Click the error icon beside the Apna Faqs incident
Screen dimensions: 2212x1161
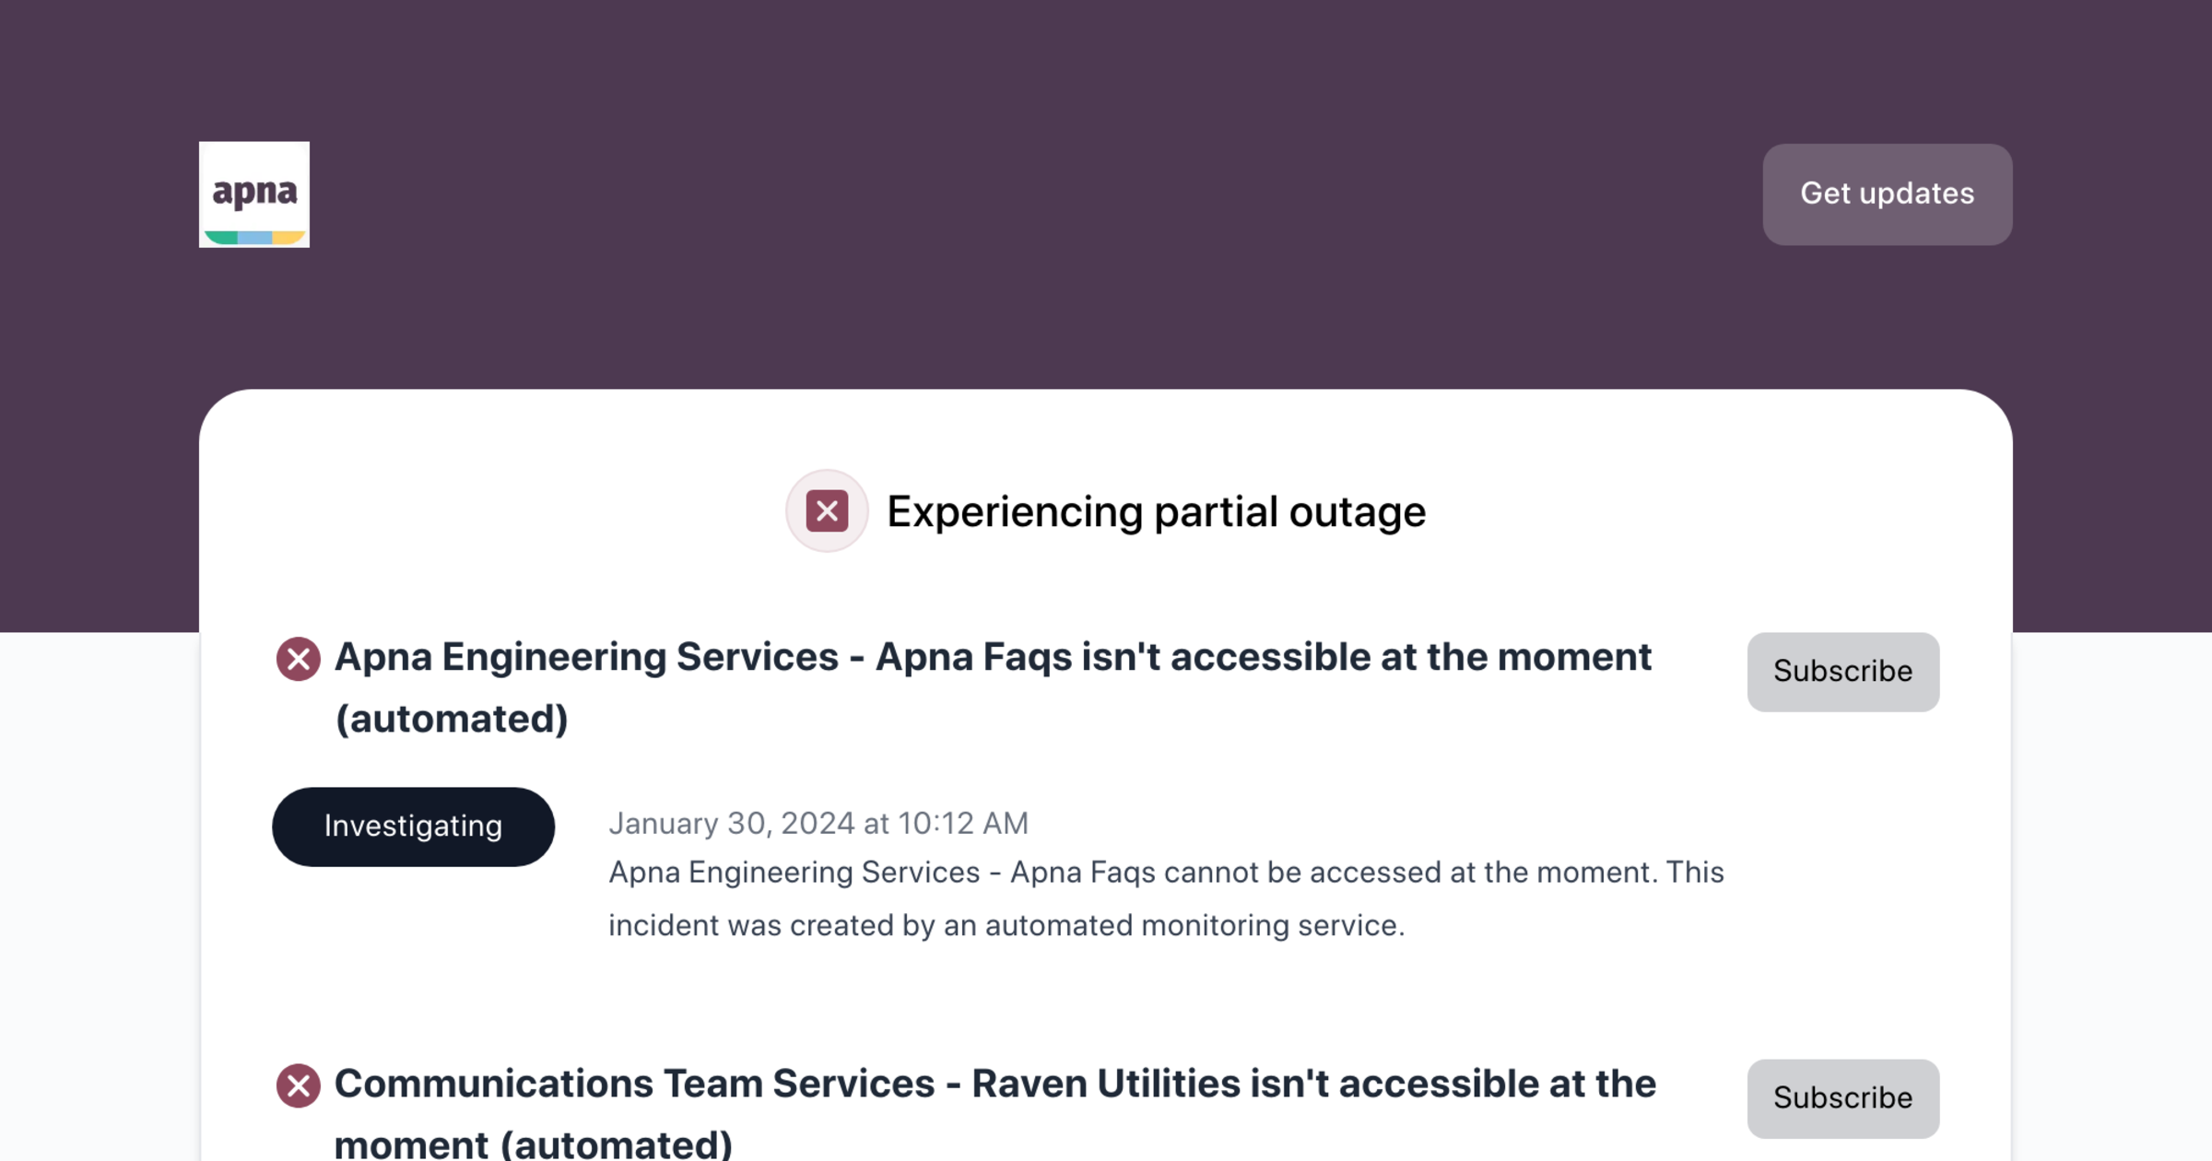pos(298,658)
